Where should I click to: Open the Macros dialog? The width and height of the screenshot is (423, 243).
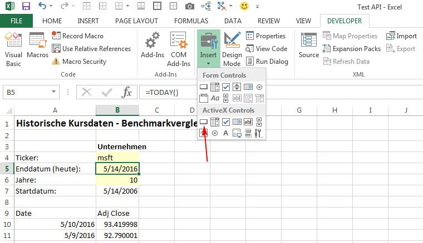tap(37, 45)
